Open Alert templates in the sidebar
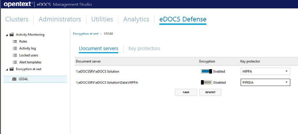 (30, 62)
